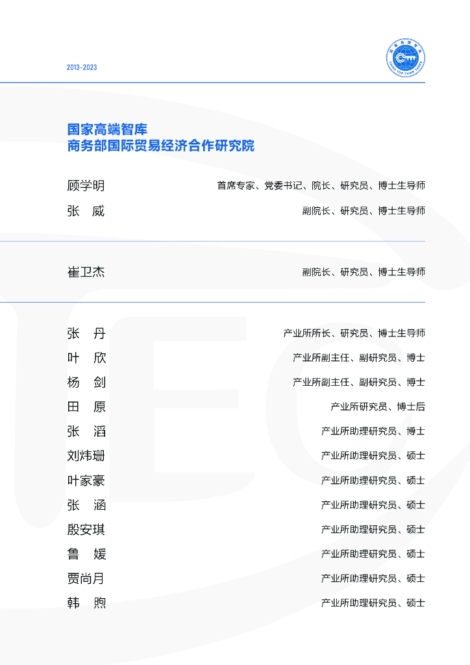Click the title text beside 崔卫杰
Viewport: 470px width, 665px height.
[364, 272]
